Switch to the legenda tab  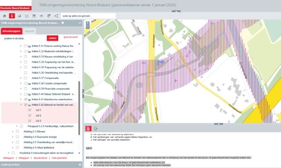[29, 31]
